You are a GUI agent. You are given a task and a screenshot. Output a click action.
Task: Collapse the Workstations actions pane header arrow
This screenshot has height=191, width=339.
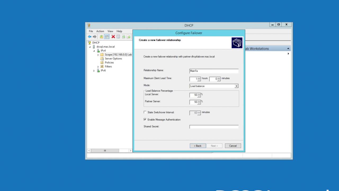pyautogui.click(x=288, y=49)
